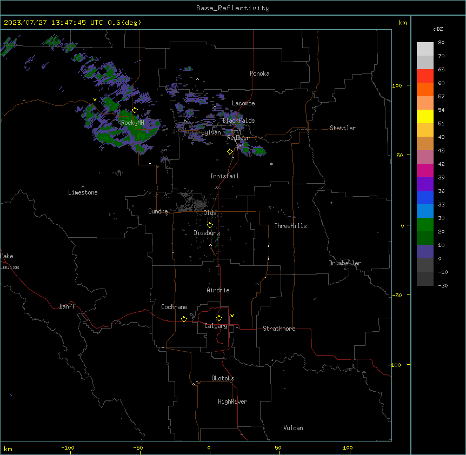Click the Stettler city label
Viewport: 466px width, 455px height.
[343, 128]
